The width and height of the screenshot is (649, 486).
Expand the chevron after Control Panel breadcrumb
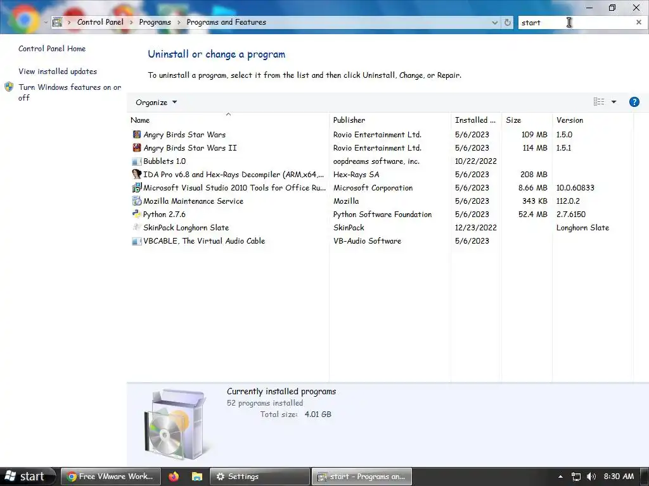coord(131,22)
